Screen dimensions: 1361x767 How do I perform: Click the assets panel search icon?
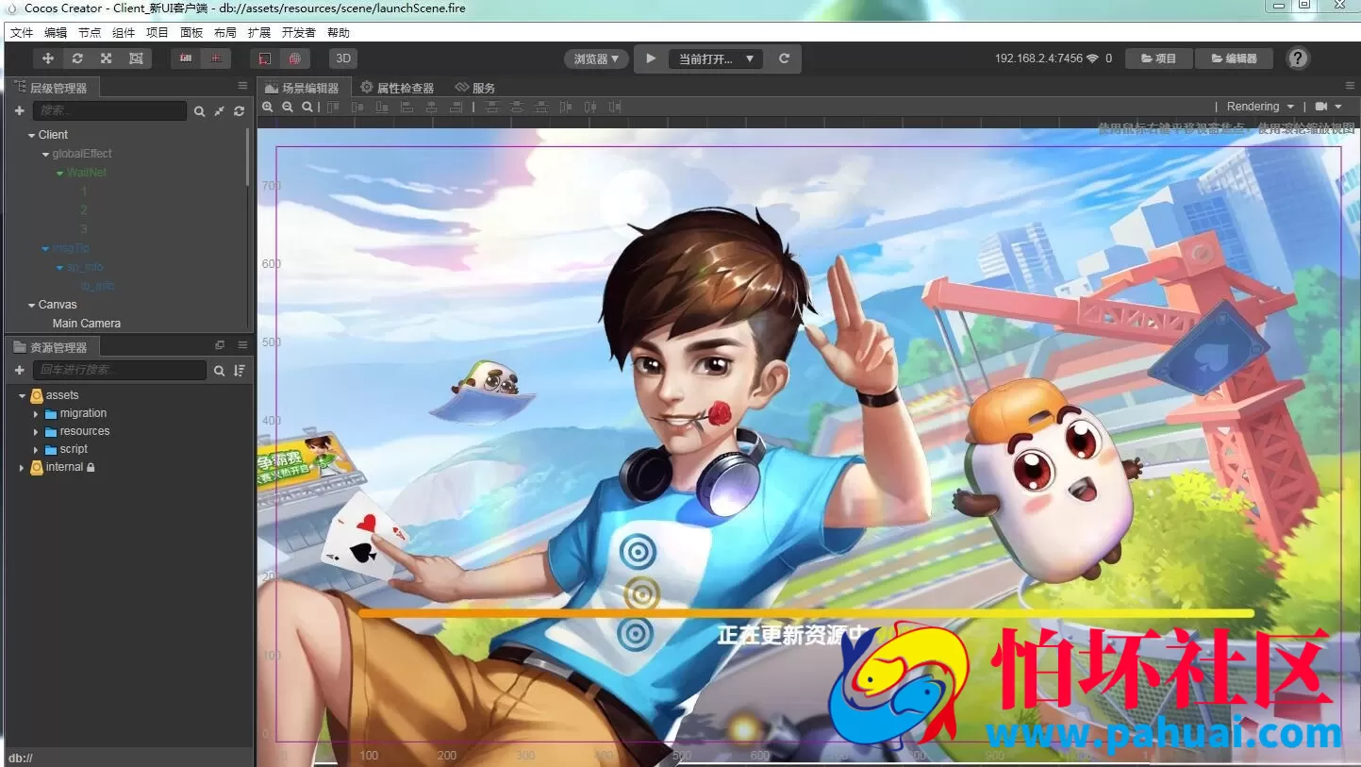coord(219,371)
